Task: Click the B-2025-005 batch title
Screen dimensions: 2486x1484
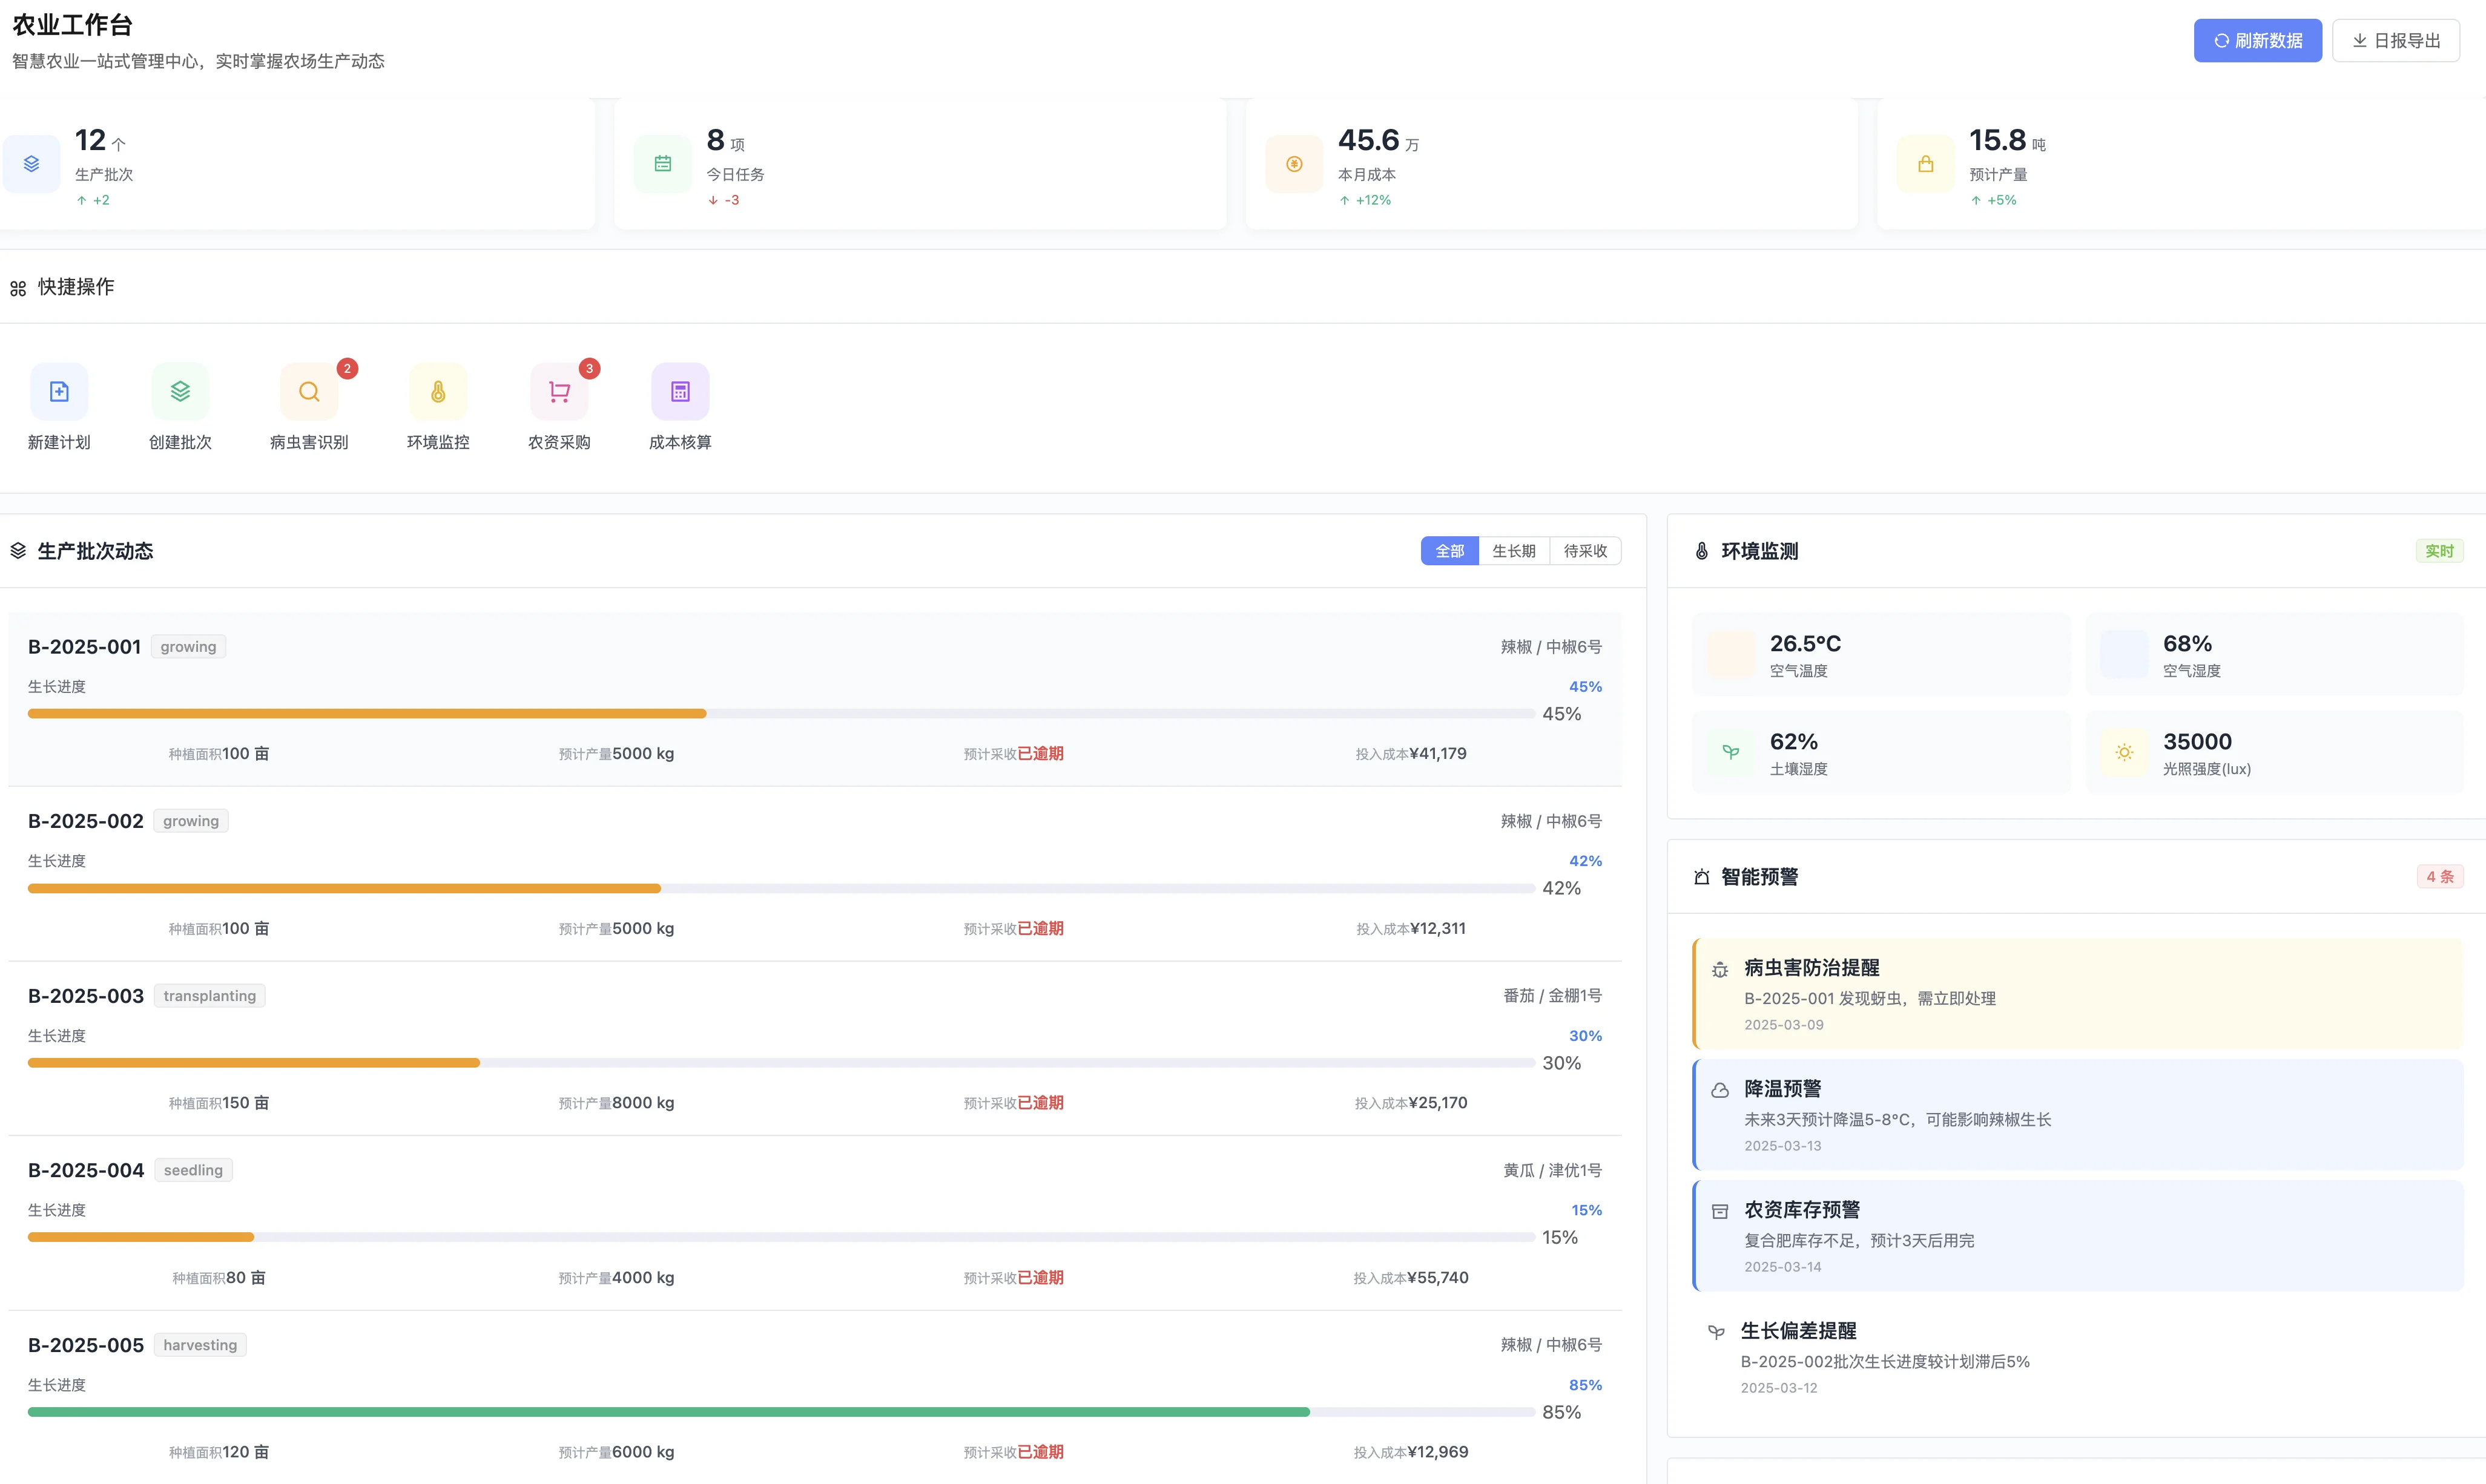Action: tap(86, 1345)
